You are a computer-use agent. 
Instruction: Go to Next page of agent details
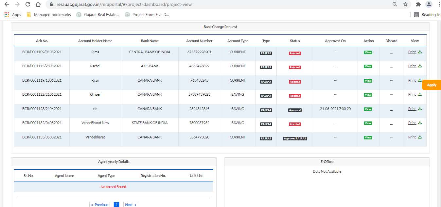tap(131, 205)
